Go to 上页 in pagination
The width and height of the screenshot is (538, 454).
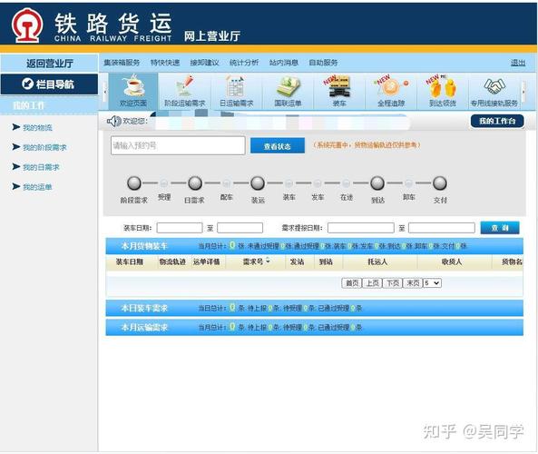pos(372,283)
